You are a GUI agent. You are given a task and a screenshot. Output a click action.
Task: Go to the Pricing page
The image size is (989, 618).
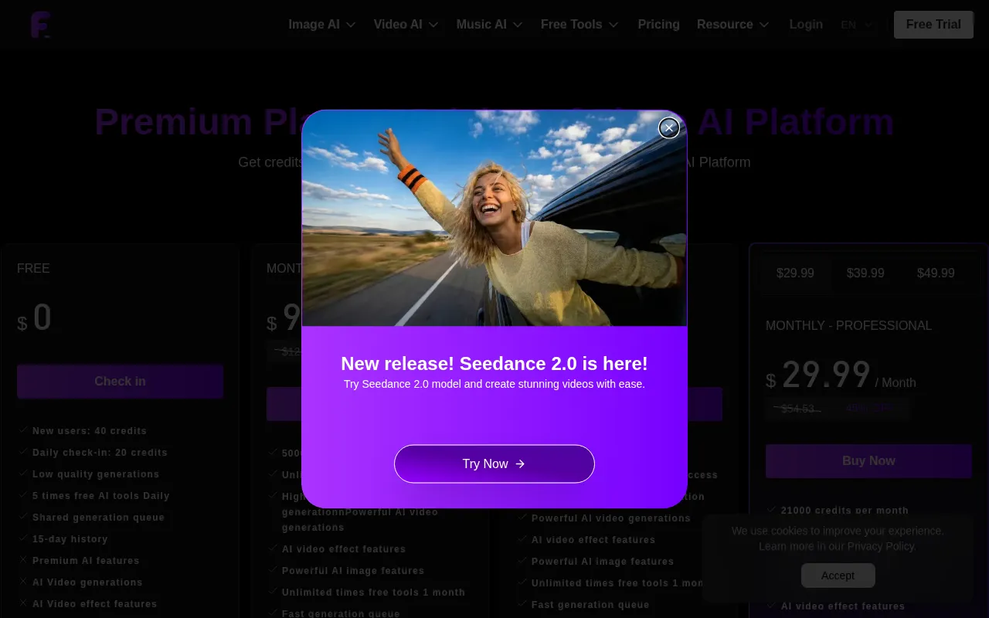(658, 25)
